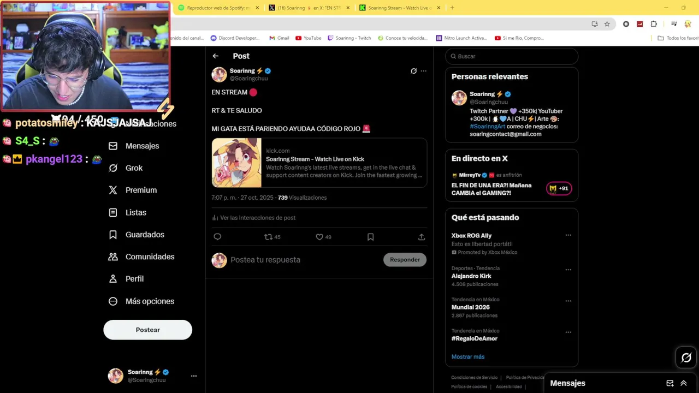Open the Soarinng - Twitch bookmark

(349, 38)
